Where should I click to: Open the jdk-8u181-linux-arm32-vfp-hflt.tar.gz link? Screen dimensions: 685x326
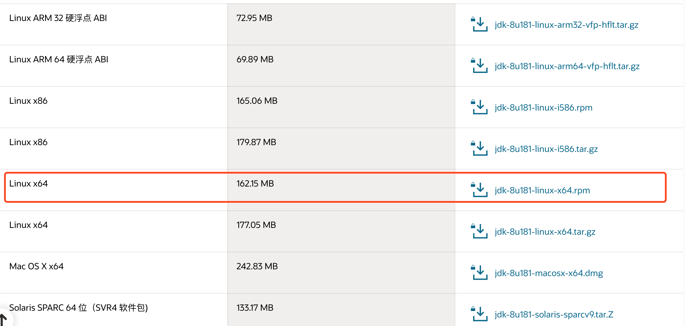(x=566, y=25)
